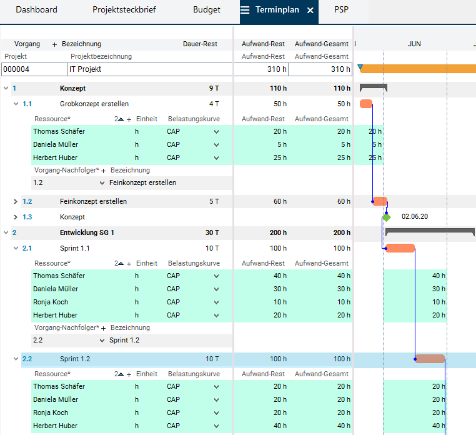Add Vorgang-Nachfolger under Sprint 1.1
This screenshot has height=435, width=476.
[104, 327]
